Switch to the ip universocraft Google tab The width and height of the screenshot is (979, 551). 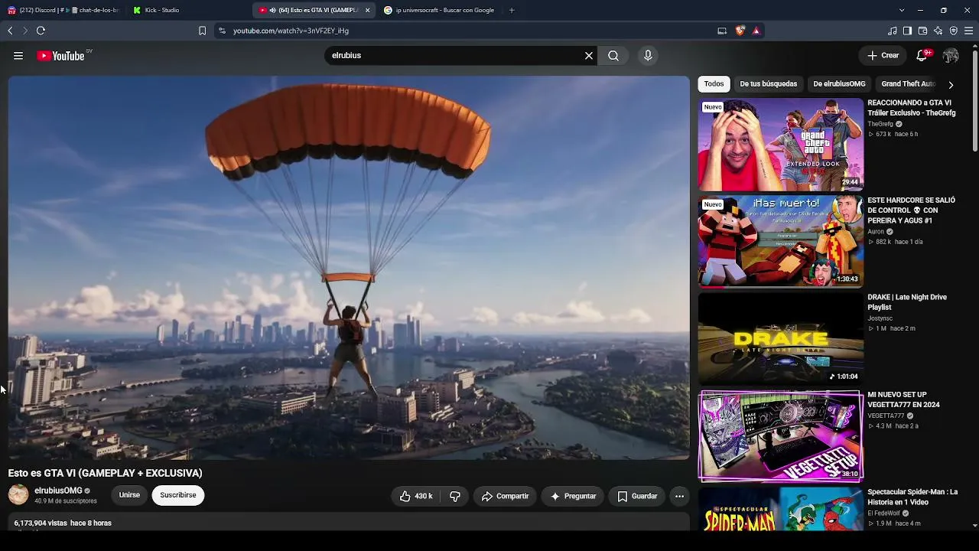click(440, 10)
